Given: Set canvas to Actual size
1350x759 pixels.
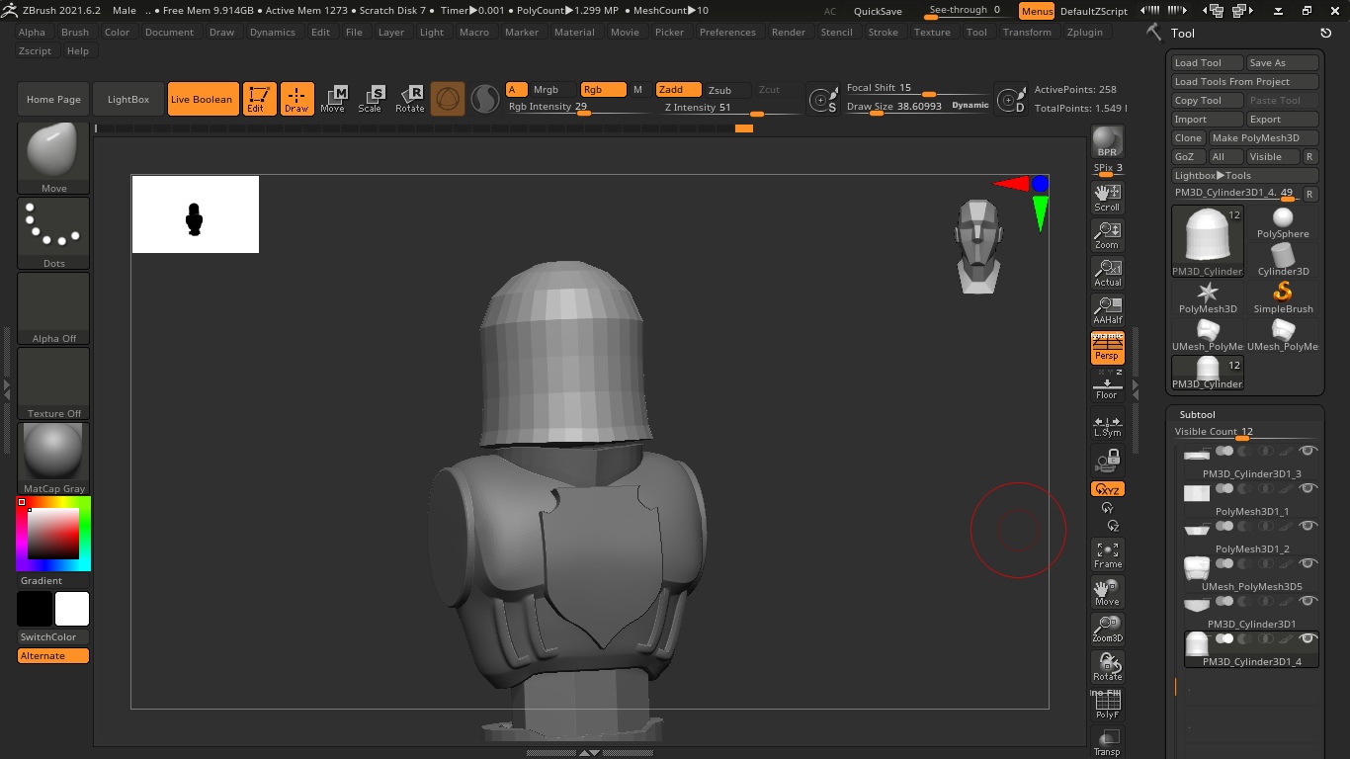Looking at the screenshot, I should [1107, 273].
